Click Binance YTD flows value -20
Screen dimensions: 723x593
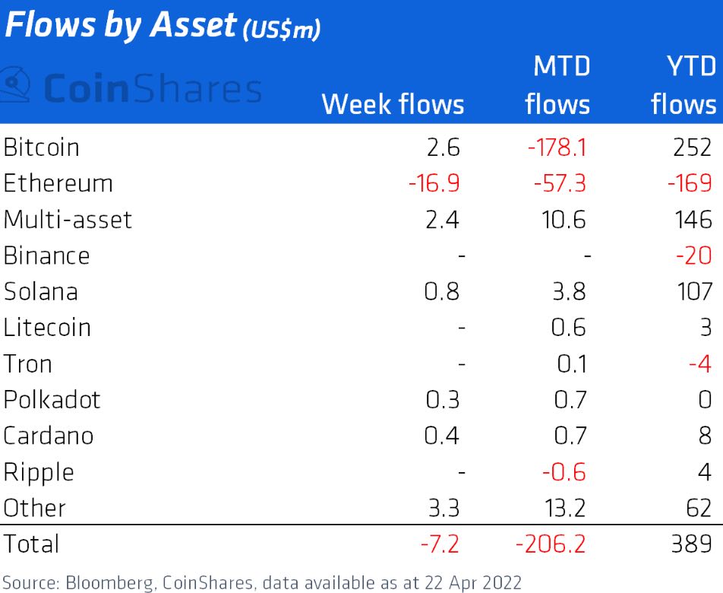point(694,255)
